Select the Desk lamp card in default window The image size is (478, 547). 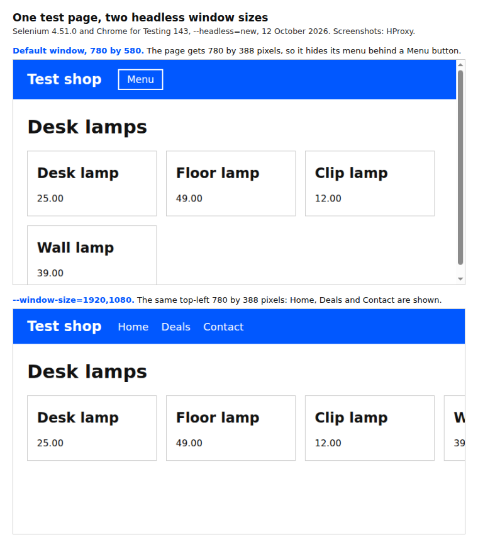coord(92,184)
